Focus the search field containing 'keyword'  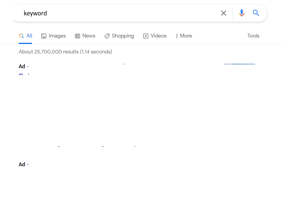[x=120, y=13]
